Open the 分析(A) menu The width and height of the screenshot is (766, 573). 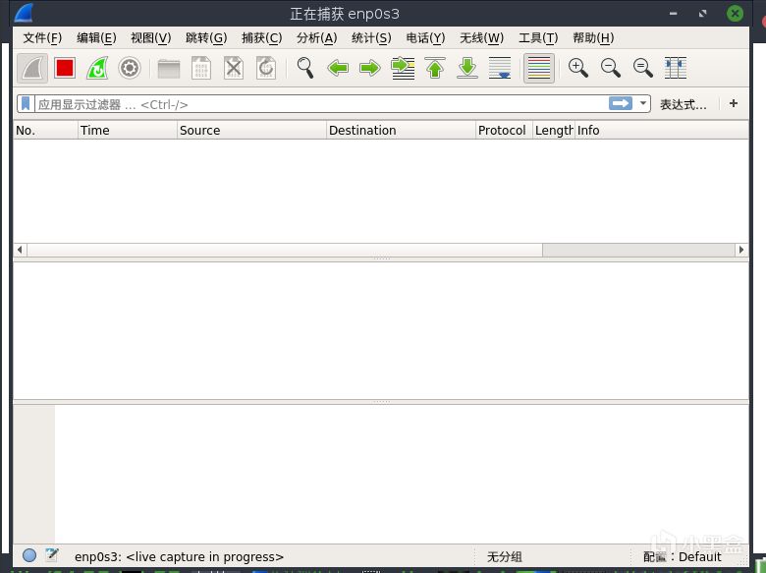pos(316,37)
